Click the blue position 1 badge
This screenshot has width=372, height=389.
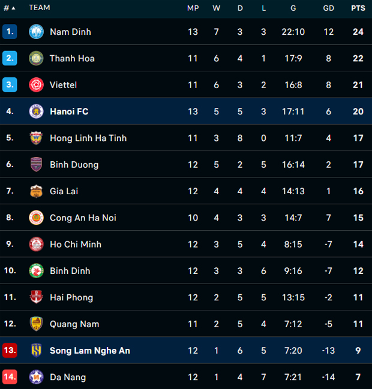(x=10, y=32)
